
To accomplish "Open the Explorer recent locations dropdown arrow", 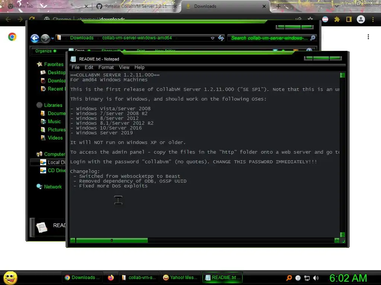I will (52, 38).
